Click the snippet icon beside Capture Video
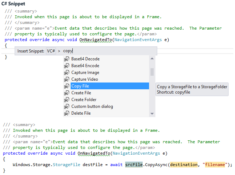 (x=66, y=79)
